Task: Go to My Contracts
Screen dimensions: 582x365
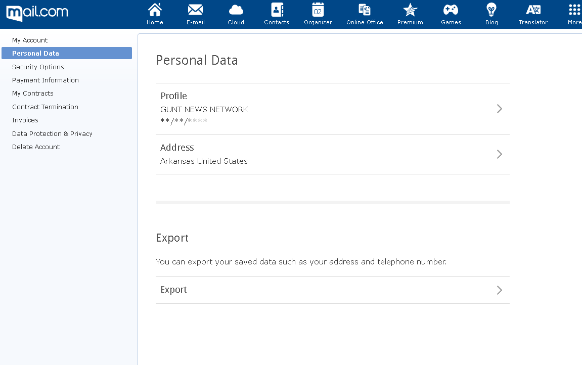Action: (x=33, y=93)
